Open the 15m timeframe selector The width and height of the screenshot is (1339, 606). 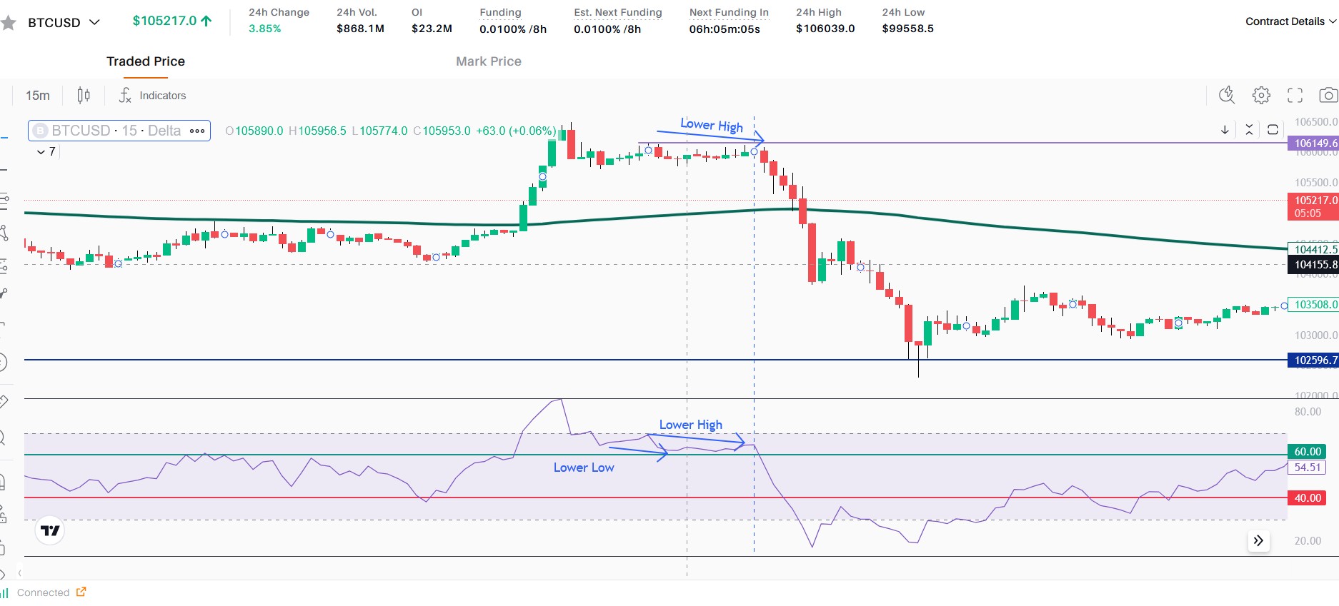(x=38, y=96)
